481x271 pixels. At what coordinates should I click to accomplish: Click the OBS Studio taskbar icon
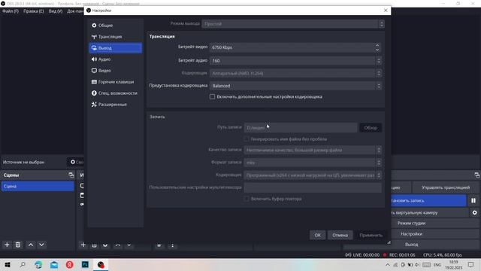click(x=101, y=264)
